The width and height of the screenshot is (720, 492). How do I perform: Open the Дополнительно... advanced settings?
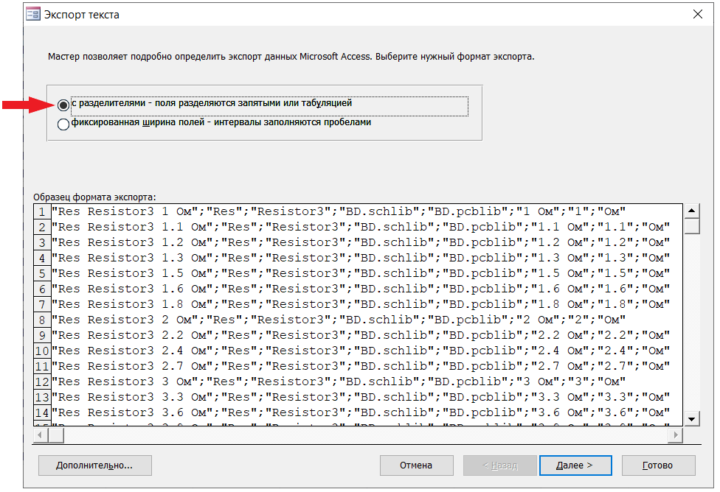pos(94,465)
